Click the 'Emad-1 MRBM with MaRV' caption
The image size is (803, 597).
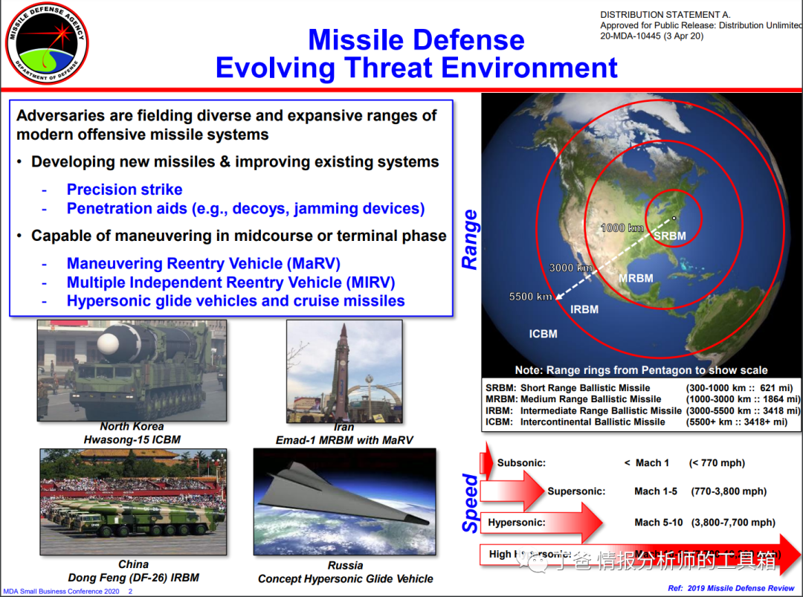[344, 440]
